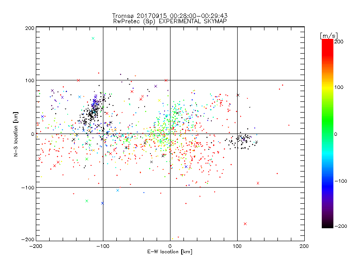This screenshot has height=268, width=358.
Task: Select the lone teal X marker near the plot top
Action: click(x=93, y=38)
